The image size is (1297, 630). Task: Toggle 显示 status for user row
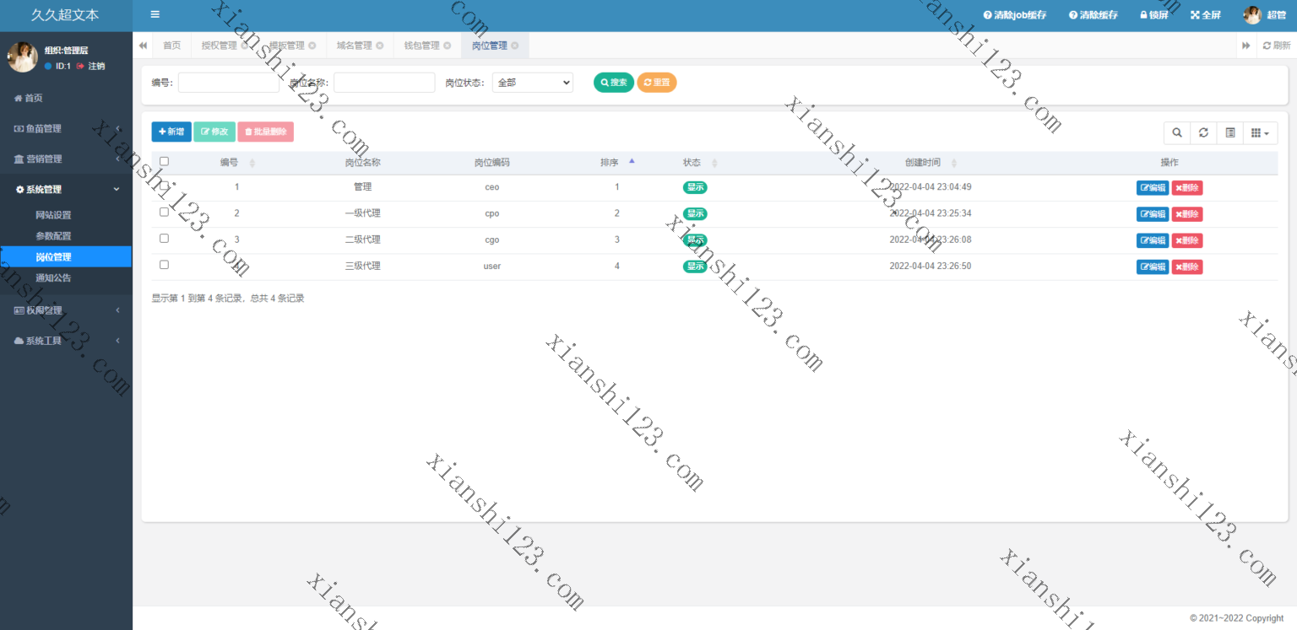click(x=695, y=266)
